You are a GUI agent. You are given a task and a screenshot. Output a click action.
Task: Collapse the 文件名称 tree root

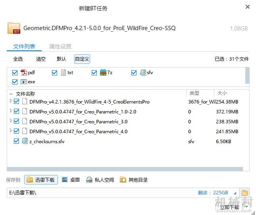point(11,94)
